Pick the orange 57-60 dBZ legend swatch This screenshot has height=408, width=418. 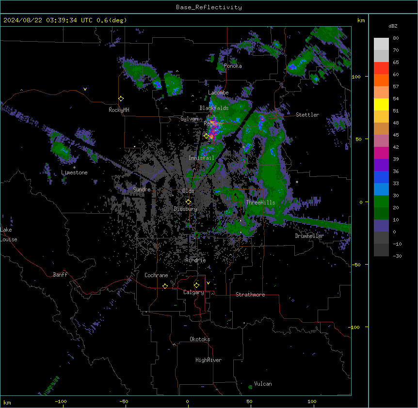tap(381, 80)
